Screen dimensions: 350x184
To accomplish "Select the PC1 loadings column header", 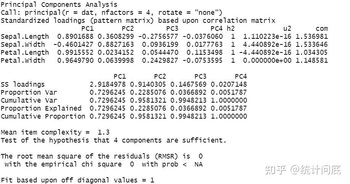I will (87, 29).
